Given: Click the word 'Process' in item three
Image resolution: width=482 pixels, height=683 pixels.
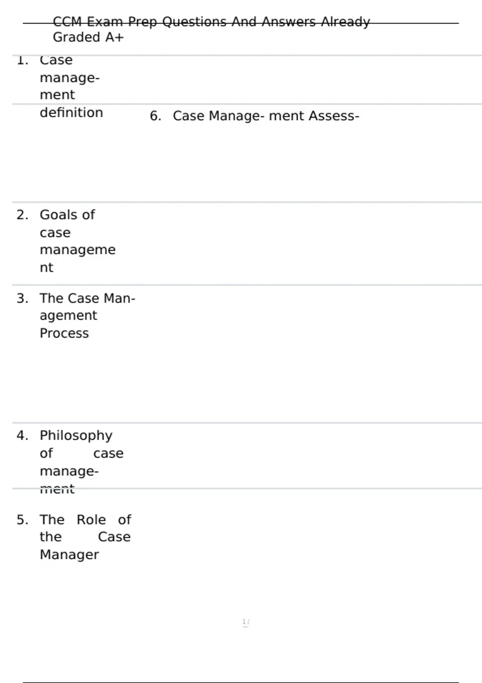Looking at the screenshot, I should click(64, 333).
